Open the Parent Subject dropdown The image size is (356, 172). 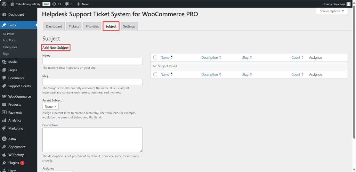[50, 106]
